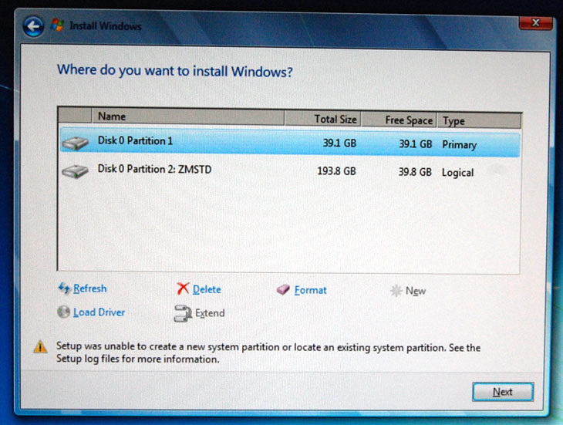Screen dimensions: 563x425
Task: Click the Extend link
Action: (210, 313)
